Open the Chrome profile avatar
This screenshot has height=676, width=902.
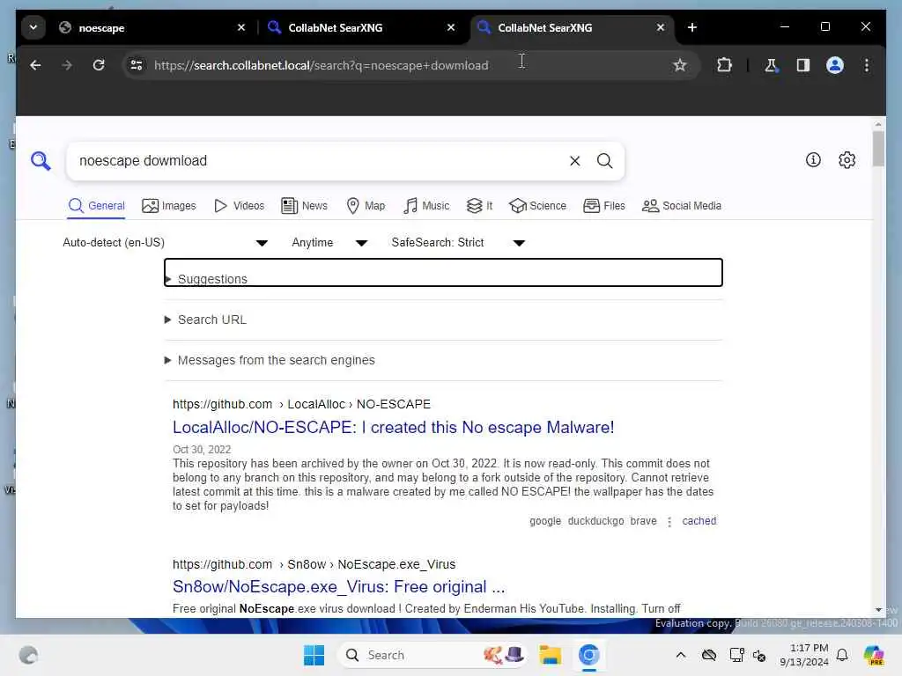835,65
